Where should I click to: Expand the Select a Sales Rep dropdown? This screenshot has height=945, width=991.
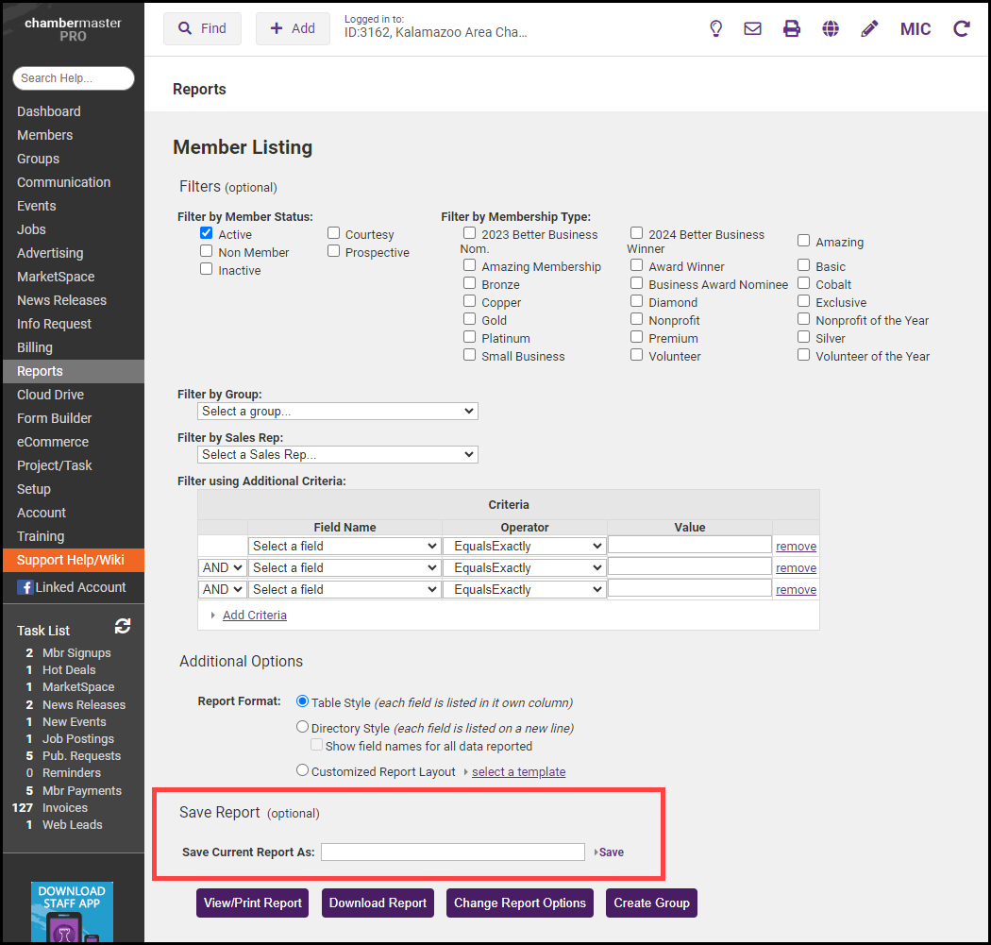coord(338,455)
